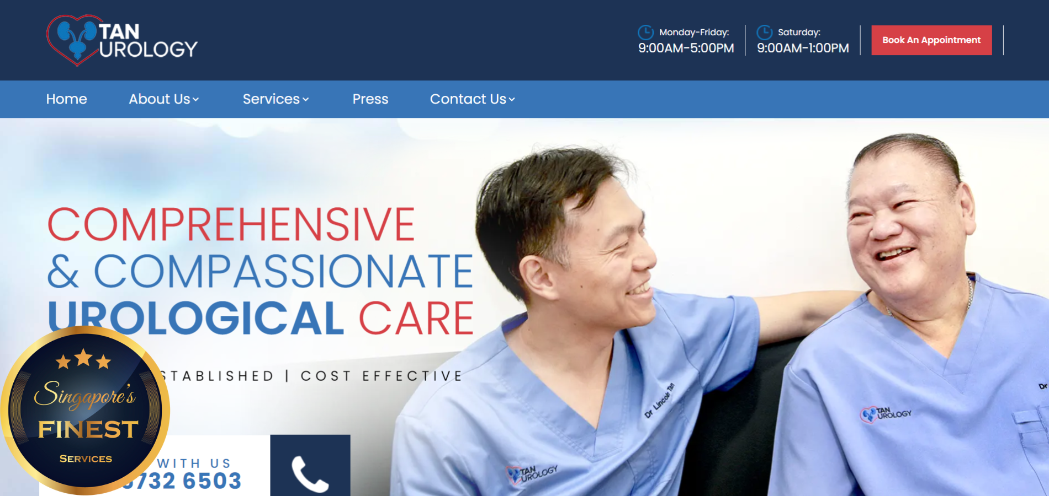Click the Monday-Friday clock icon

tap(645, 32)
